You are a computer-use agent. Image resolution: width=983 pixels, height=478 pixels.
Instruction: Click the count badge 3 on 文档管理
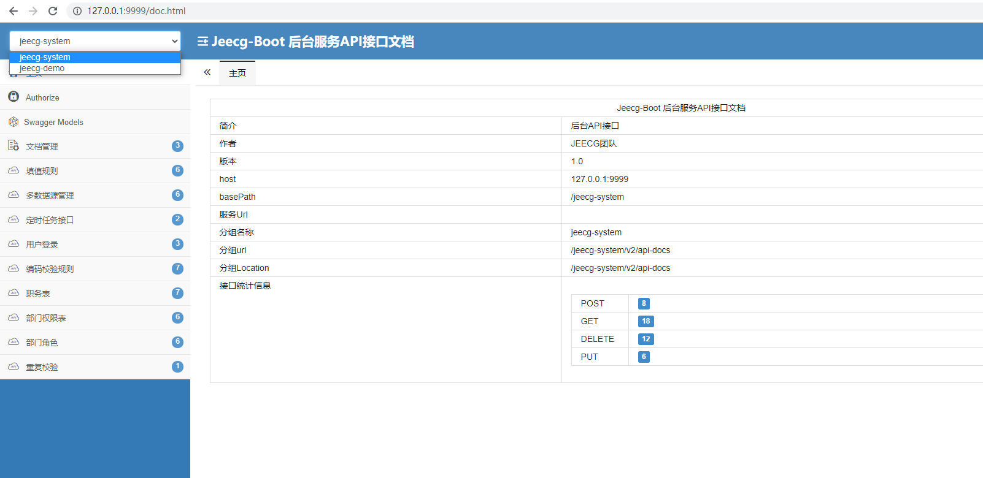click(x=178, y=146)
